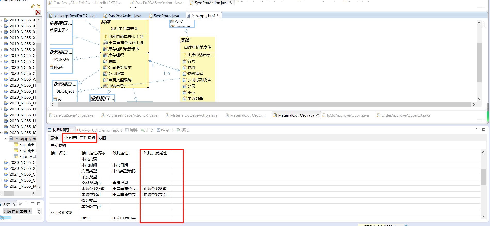Open the 出库申请单表头 outline dropdown

pos(18,211)
